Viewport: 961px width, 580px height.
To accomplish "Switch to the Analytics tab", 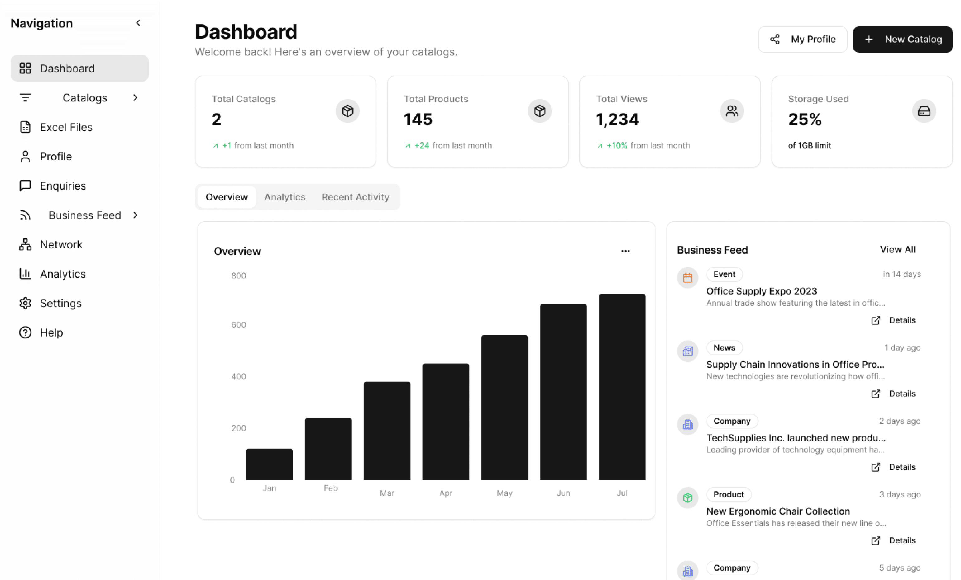I will (x=285, y=197).
